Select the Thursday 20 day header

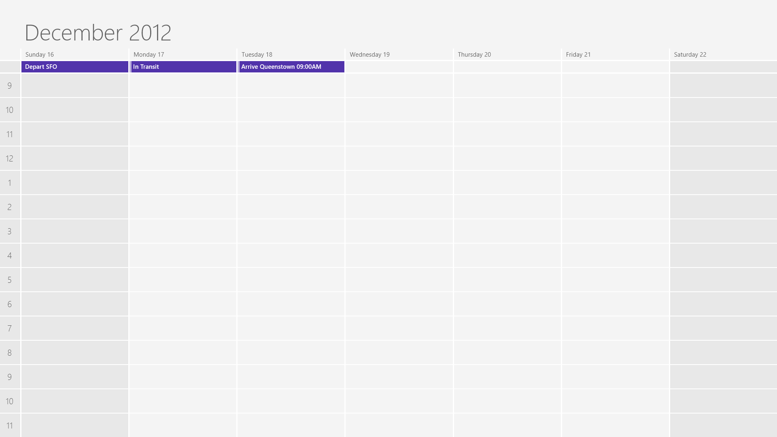pos(474,55)
